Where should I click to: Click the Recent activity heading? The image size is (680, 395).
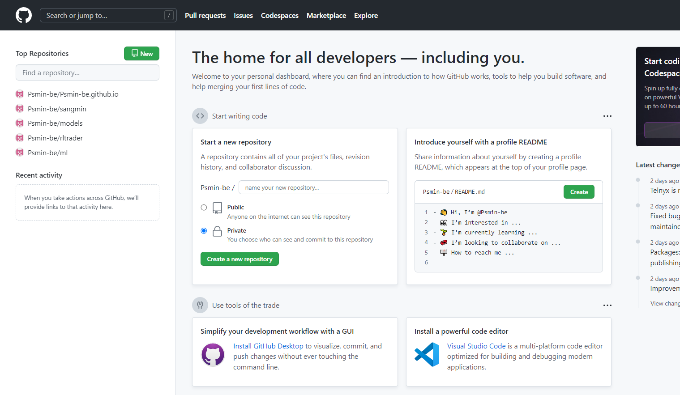coord(39,175)
